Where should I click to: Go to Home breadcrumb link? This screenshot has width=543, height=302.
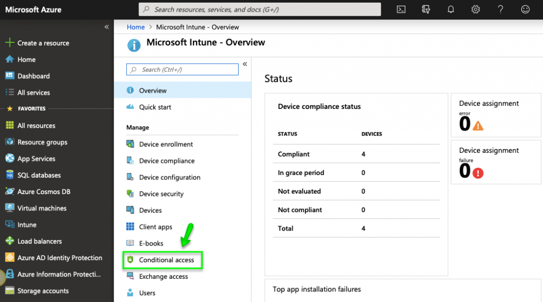point(136,27)
